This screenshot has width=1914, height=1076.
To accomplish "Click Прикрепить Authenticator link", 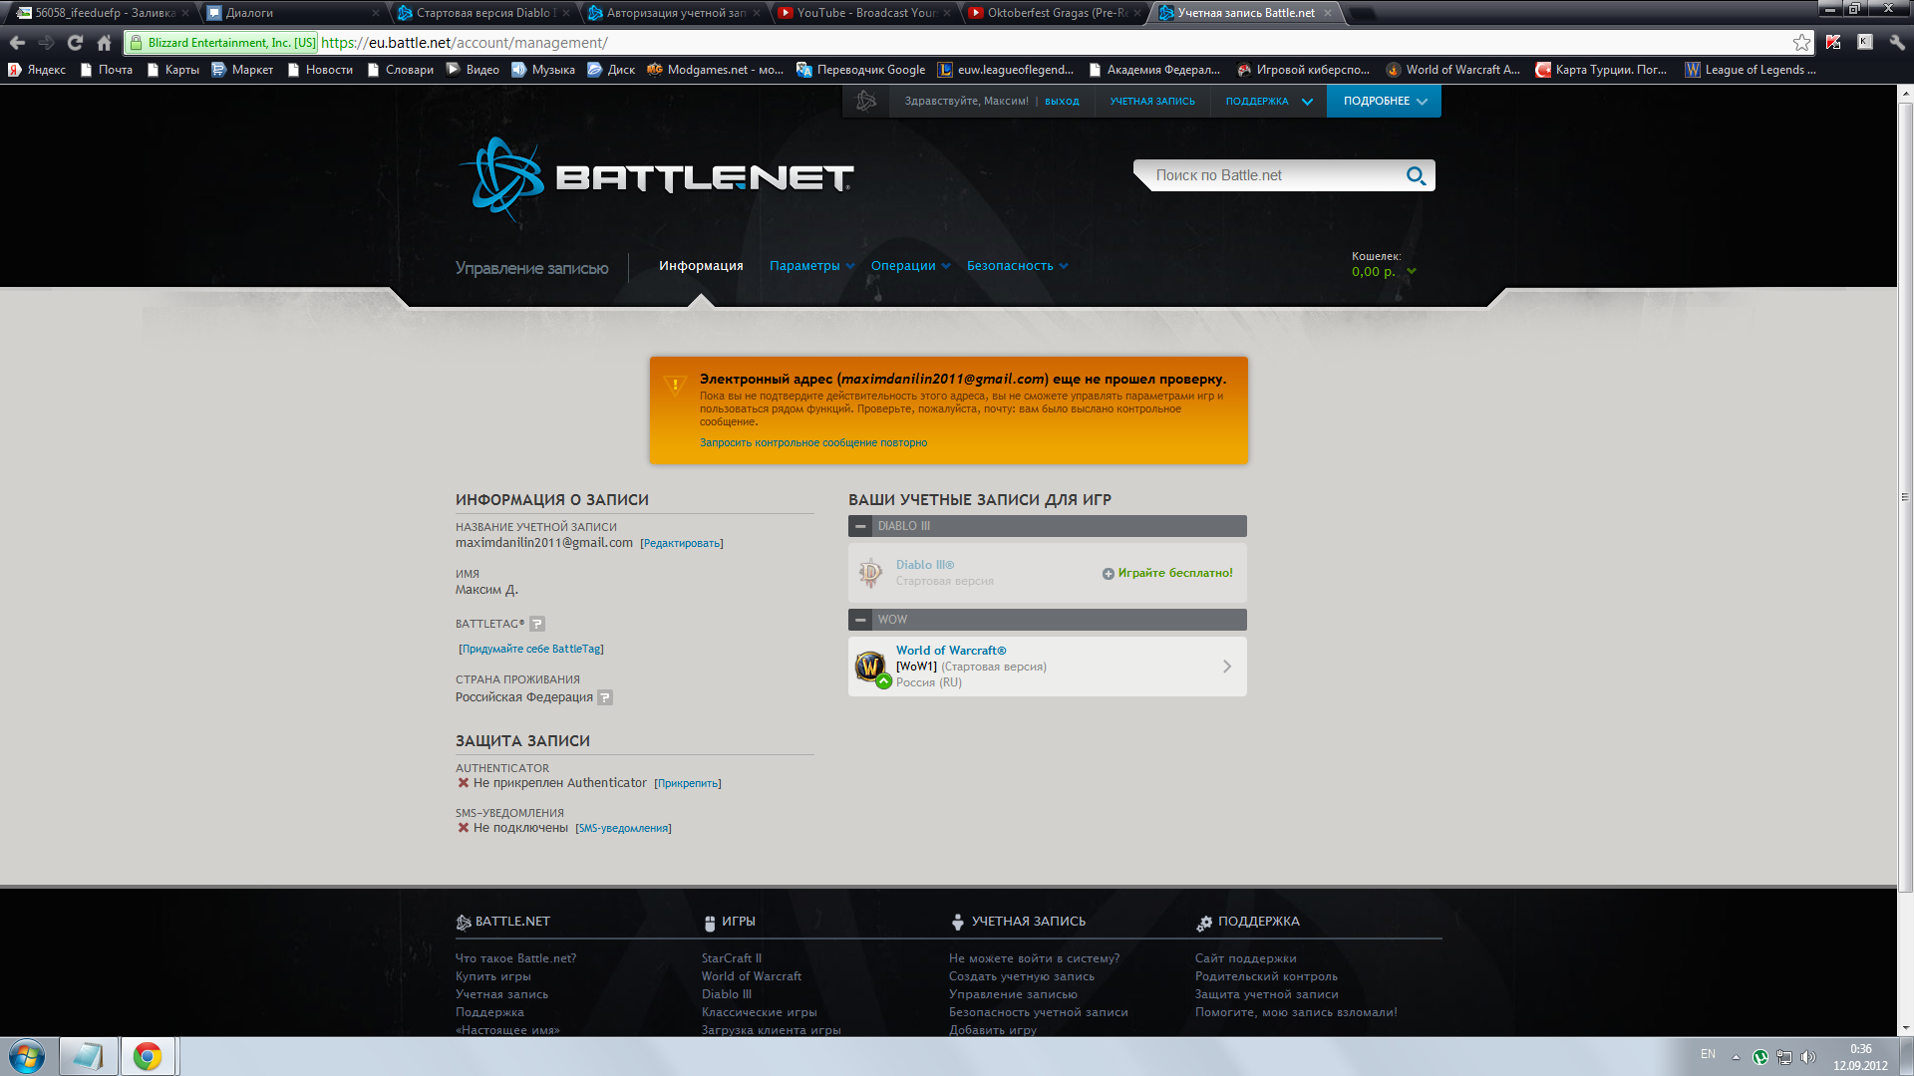I will pyautogui.click(x=688, y=784).
